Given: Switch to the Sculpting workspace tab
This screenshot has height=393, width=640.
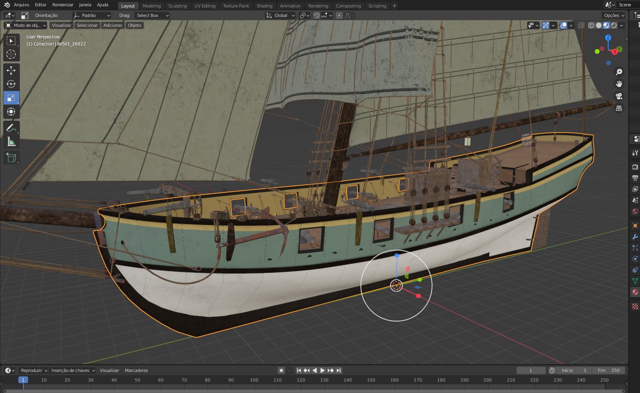Looking at the screenshot, I should [x=177, y=6].
